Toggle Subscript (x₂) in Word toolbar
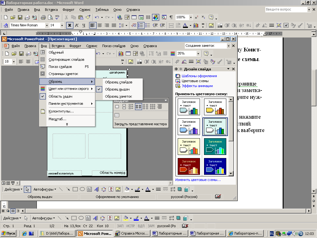Screen dimensions: 317x238 click(x=203, y=17)
